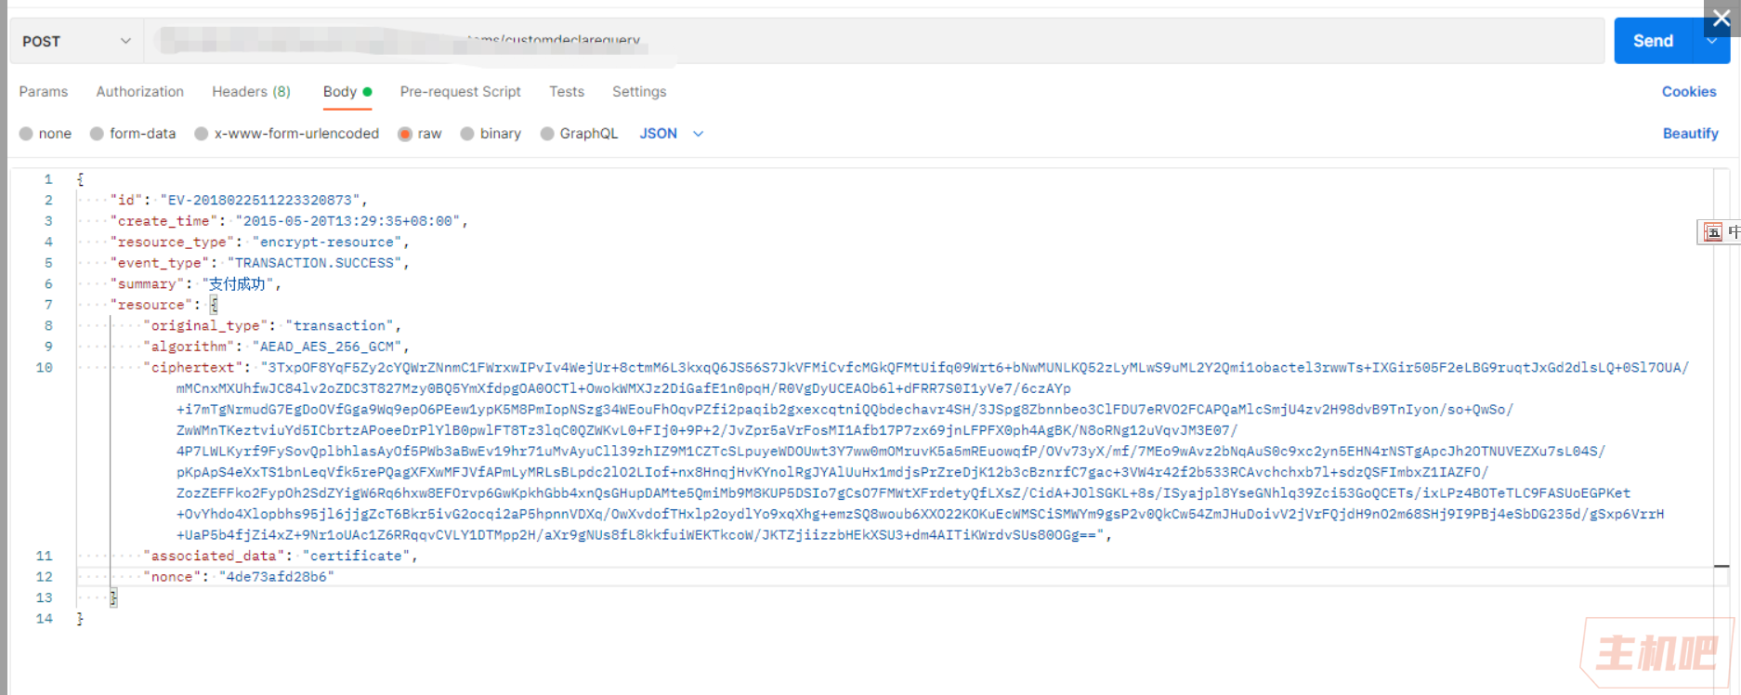Screen dimensions: 1741x695
Task: Open the Tests tab
Action: pos(567,91)
